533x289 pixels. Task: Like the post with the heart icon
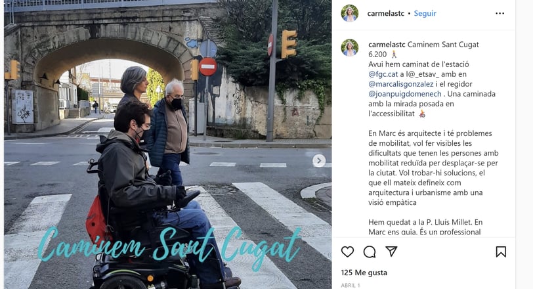point(347,252)
